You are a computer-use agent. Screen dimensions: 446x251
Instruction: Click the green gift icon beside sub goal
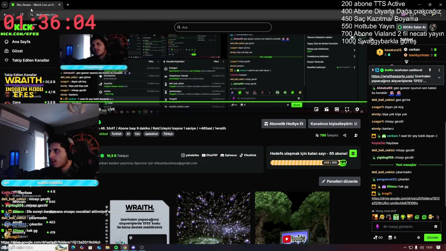pyautogui.click(x=353, y=153)
